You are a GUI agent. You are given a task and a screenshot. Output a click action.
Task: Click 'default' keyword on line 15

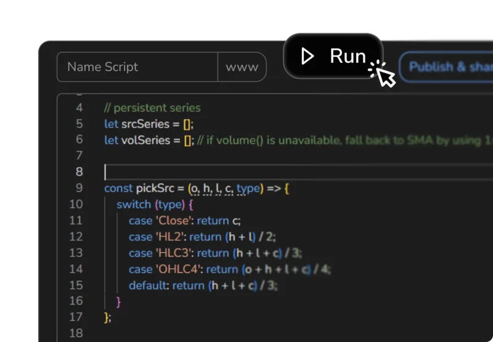pos(147,285)
